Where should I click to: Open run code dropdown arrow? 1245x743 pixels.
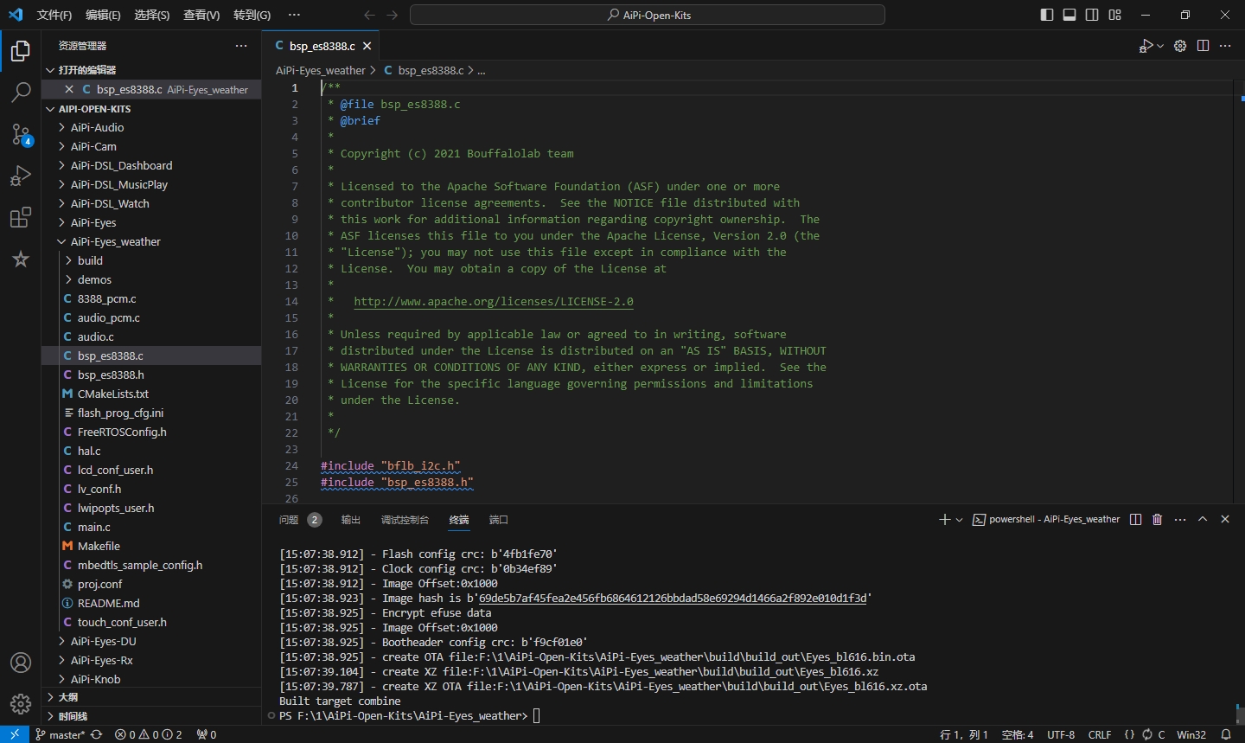[x=1160, y=46]
